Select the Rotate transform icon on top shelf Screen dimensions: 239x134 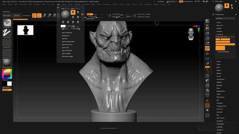pyautogui.click(x=54, y=15)
